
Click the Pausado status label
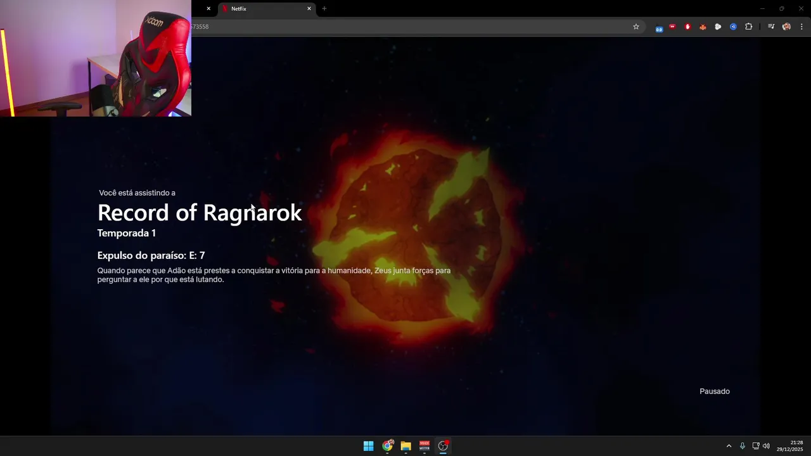pyautogui.click(x=715, y=391)
